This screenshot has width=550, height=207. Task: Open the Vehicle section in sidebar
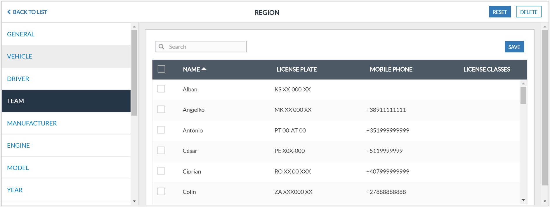(x=20, y=56)
